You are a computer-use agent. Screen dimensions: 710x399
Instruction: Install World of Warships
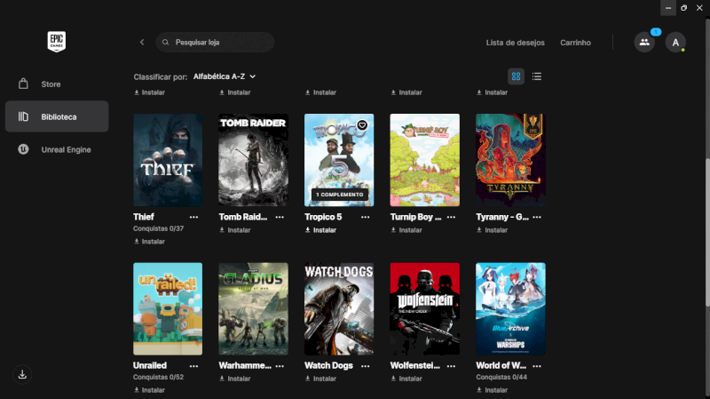point(493,390)
